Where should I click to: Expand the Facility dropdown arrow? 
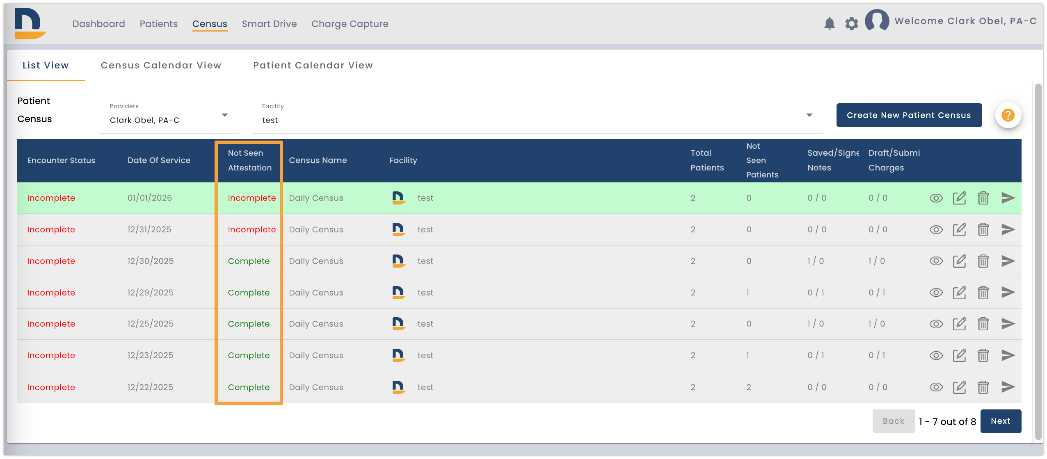[809, 115]
